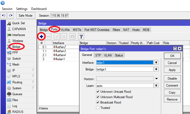Click the undo arrow icon

tap(4, 16)
